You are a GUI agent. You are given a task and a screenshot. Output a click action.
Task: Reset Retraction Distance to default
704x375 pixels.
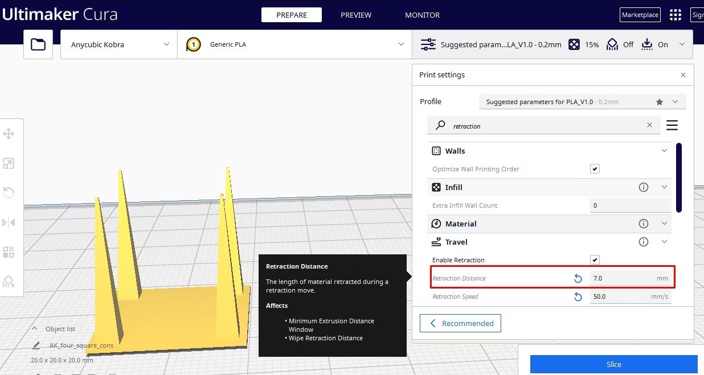point(578,278)
